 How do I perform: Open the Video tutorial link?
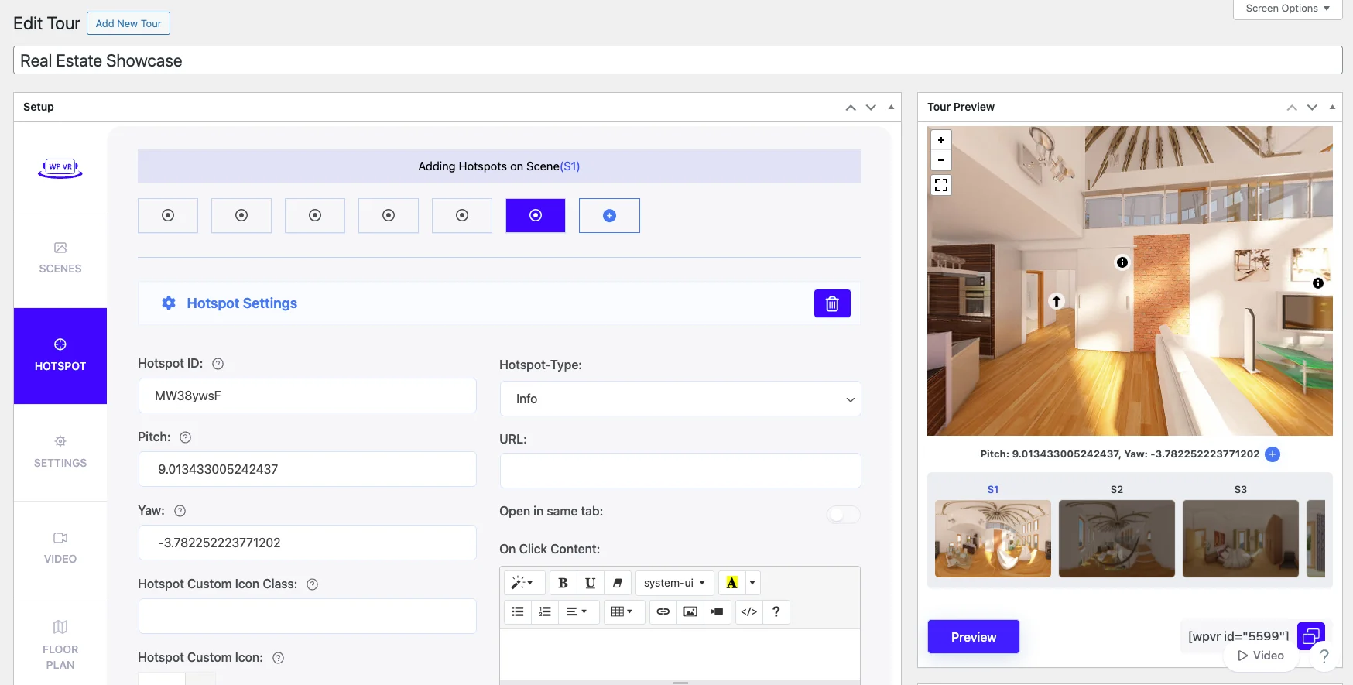tap(1261, 656)
